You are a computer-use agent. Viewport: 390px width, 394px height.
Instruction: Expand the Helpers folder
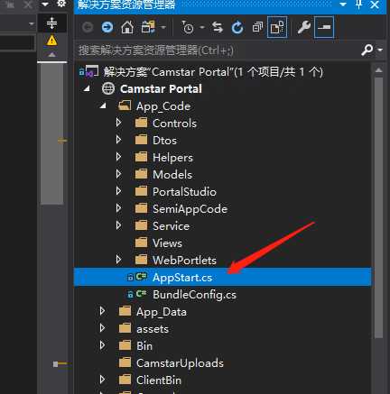point(118,157)
